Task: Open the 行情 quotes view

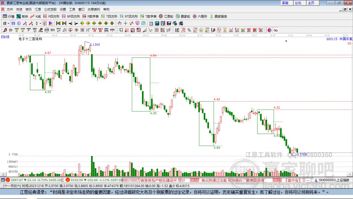Action: coord(9,17)
